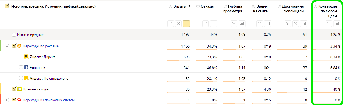
Task: Click the help icon next to Отказы
Action: tap(198, 6)
